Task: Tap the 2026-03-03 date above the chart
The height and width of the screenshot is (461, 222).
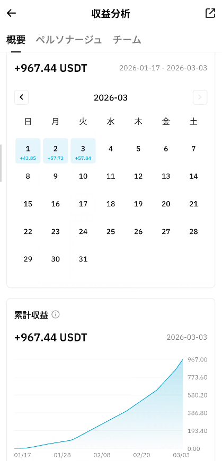Action: 187,337
